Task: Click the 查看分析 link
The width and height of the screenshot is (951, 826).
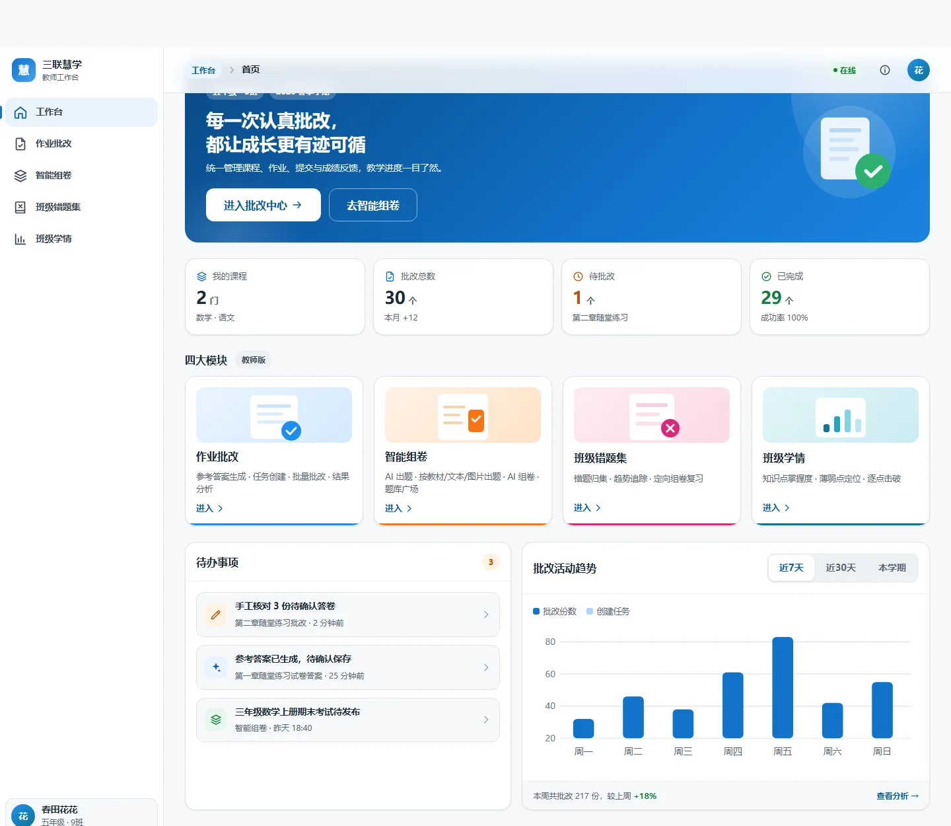Action: click(898, 796)
